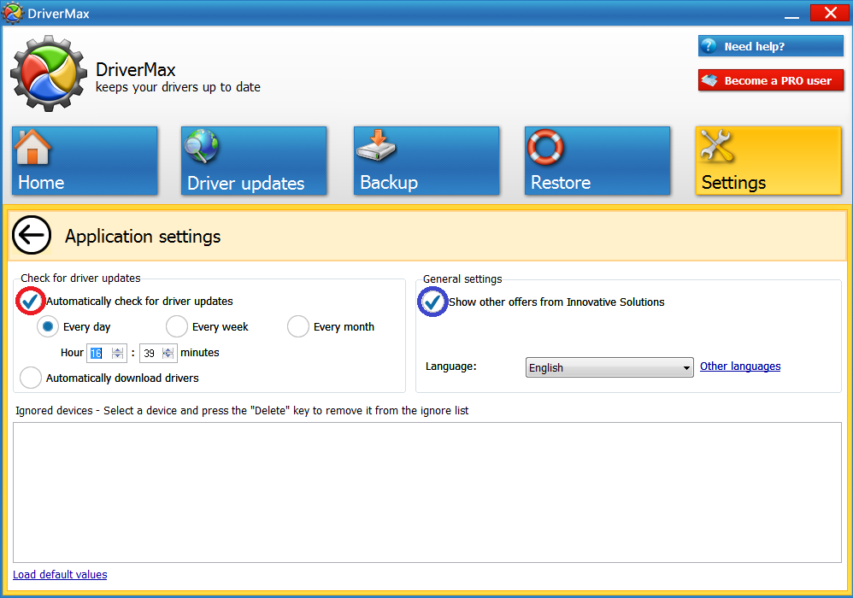Click the Home house icon
This screenshot has height=598, width=853.
click(32, 147)
